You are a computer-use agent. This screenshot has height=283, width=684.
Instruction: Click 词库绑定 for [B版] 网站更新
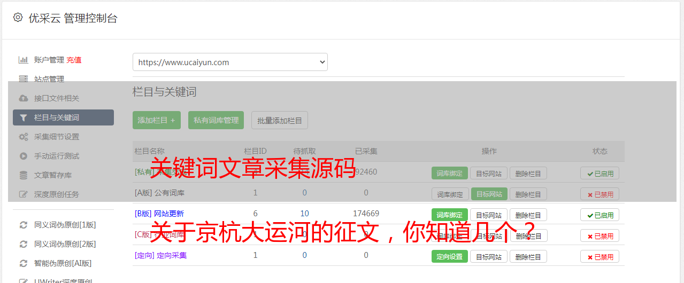(x=450, y=215)
